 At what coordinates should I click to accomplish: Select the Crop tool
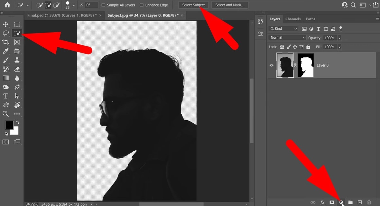click(5, 42)
